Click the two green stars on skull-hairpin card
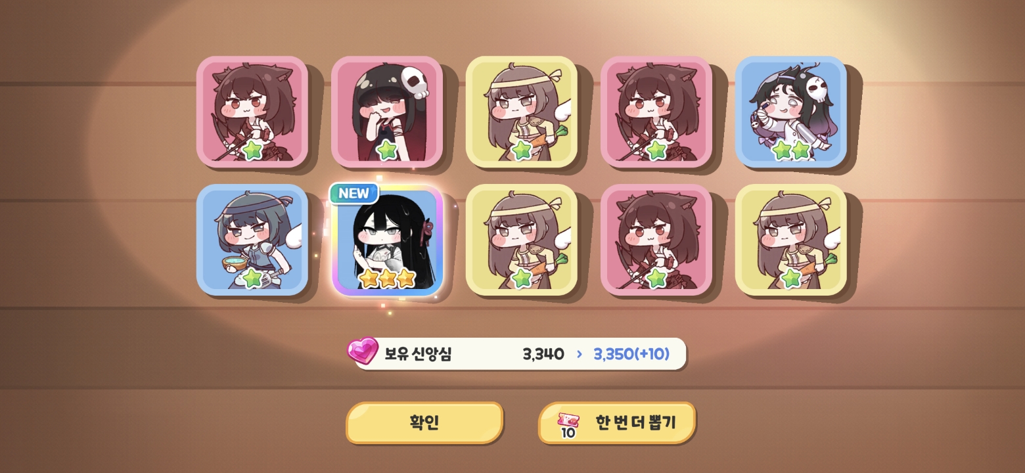 [791, 150]
